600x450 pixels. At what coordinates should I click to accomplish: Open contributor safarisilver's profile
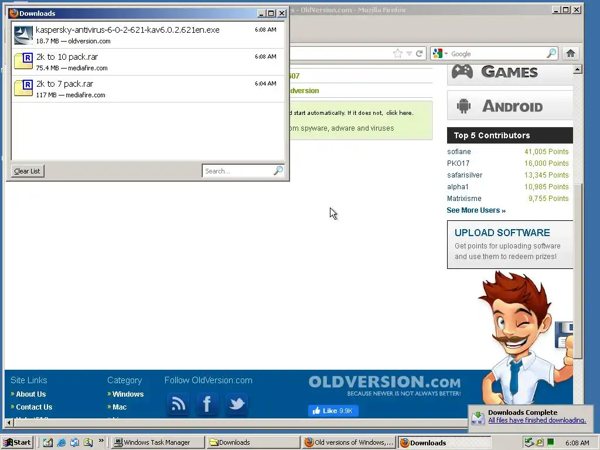[x=465, y=175]
